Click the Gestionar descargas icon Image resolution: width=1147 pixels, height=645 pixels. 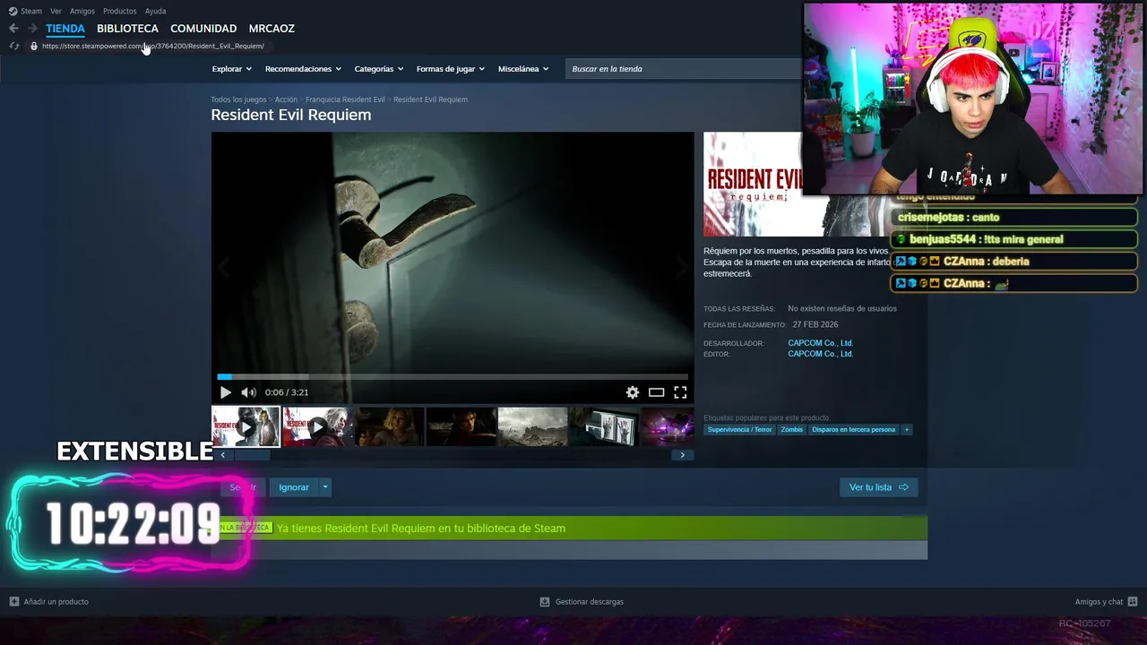coord(545,602)
